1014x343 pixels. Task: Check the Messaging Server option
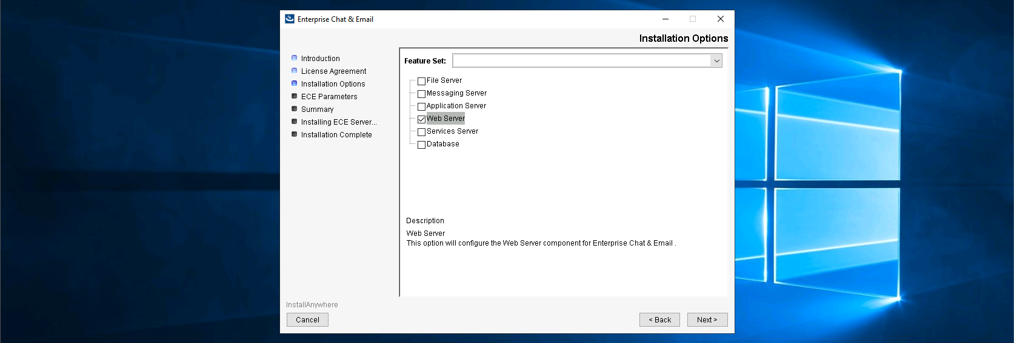(x=421, y=94)
